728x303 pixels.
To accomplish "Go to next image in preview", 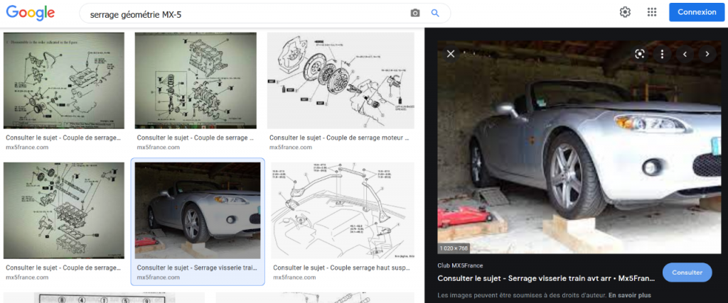I will coord(707,54).
